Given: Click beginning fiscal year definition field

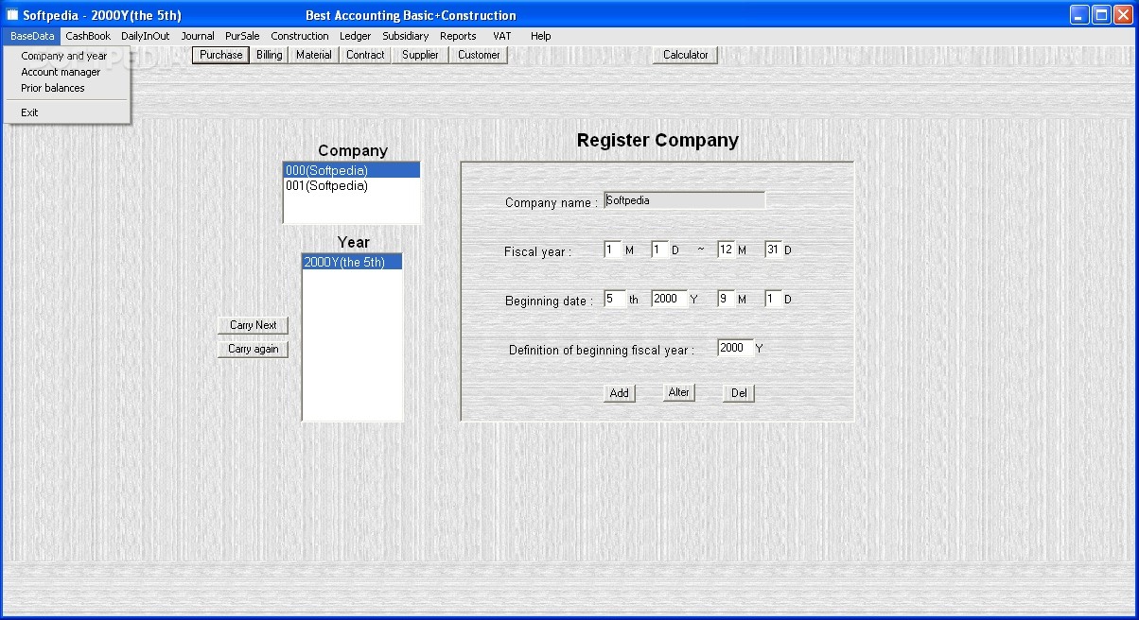Looking at the screenshot, I should [735, 348].
